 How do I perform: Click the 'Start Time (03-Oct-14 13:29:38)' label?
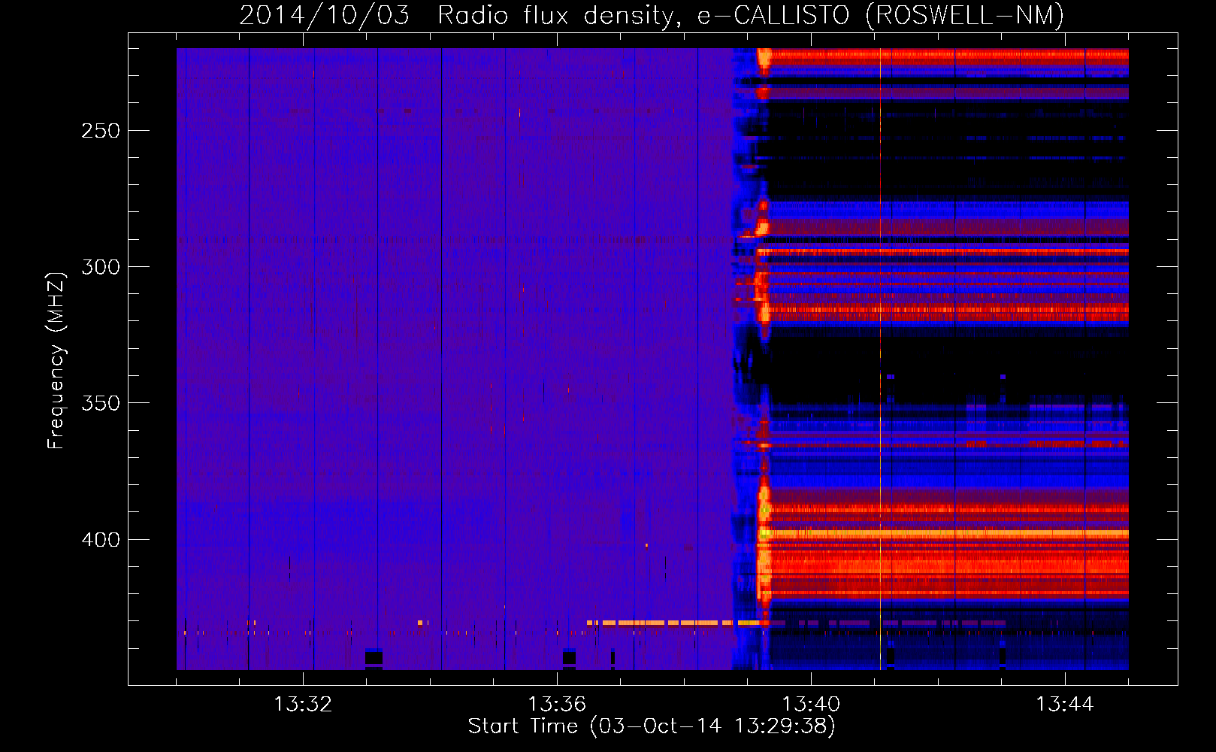tap(652, 726)
